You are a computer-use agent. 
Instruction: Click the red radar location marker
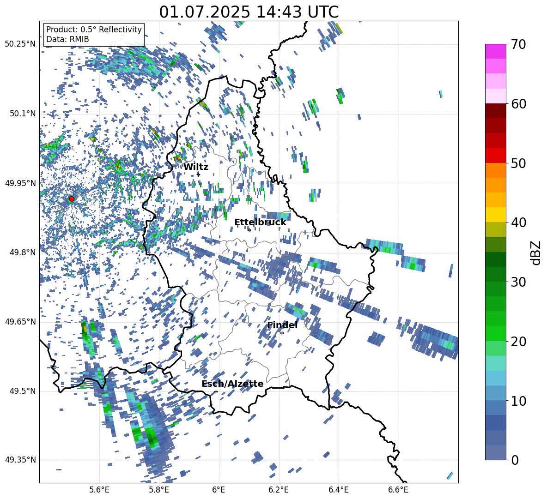72,199
